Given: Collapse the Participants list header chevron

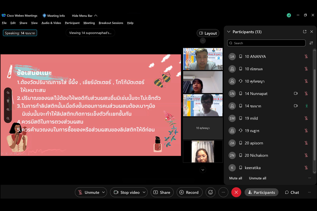Looking at the screenshot, I should pyautogui.click(x=229, y=32).
